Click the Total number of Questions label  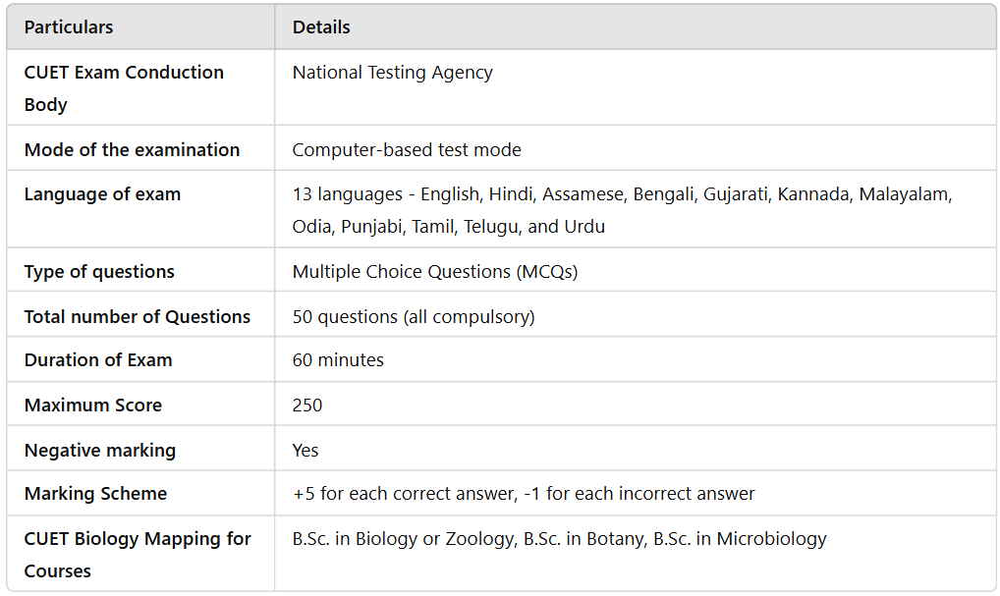(138, 317)
